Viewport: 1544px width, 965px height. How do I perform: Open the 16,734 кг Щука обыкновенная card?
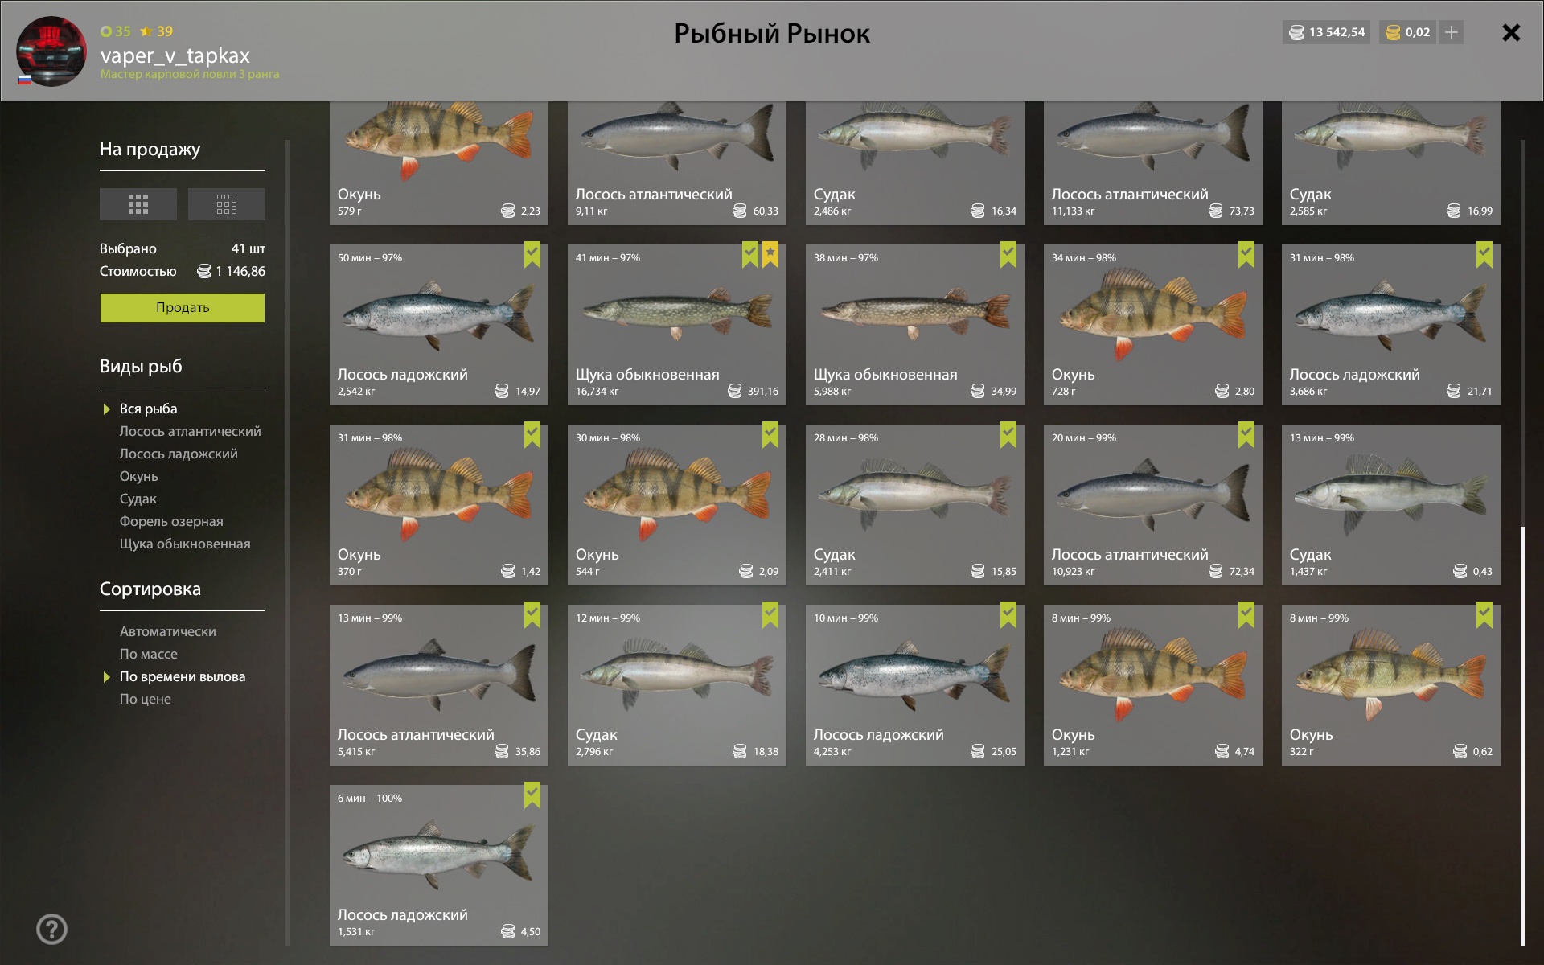tap(677, 325)
